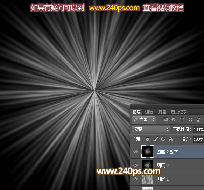Click the 不透明度 100% field
Screen dimensions: 204x190
pyautogui.click(x=198, y=129)
